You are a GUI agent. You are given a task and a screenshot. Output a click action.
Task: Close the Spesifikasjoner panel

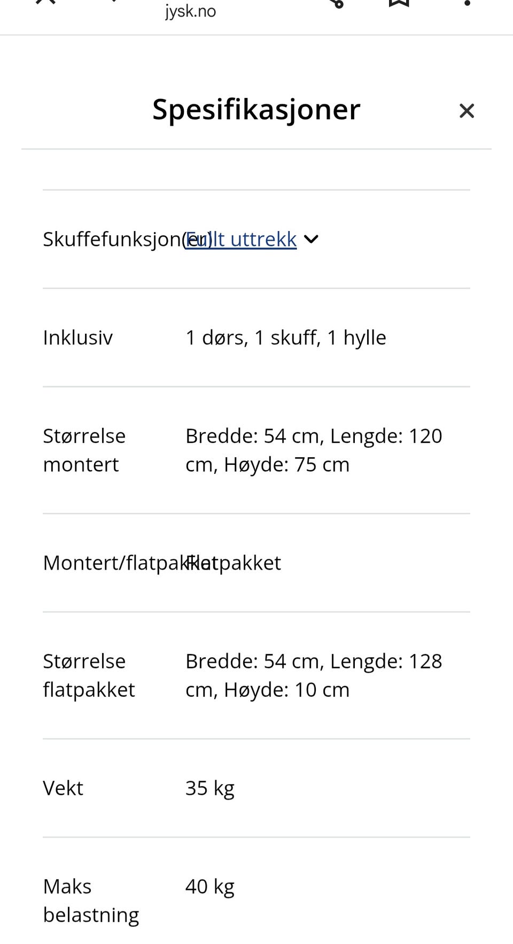[467, 110]
